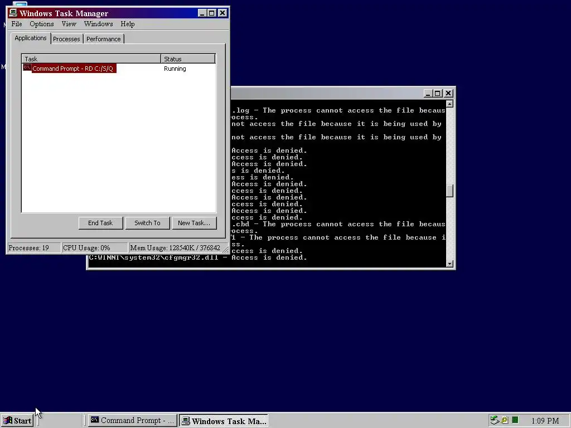Click the 'Running' status cell
571x428 pixels.
[x=175, y=69]
